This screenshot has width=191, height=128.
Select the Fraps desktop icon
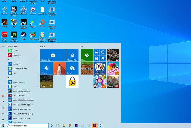click(14, 23)
